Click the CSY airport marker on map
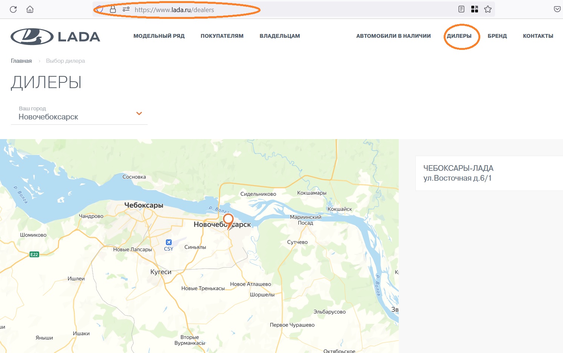Image resolution: width=563 pixels, height=353 pixels. (x=169, y=243)
